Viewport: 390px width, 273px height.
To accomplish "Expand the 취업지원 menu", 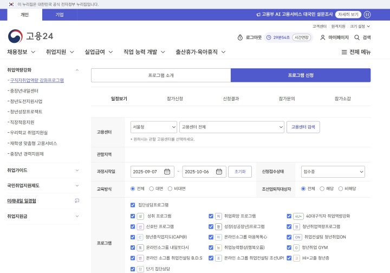I will [60, 52].
